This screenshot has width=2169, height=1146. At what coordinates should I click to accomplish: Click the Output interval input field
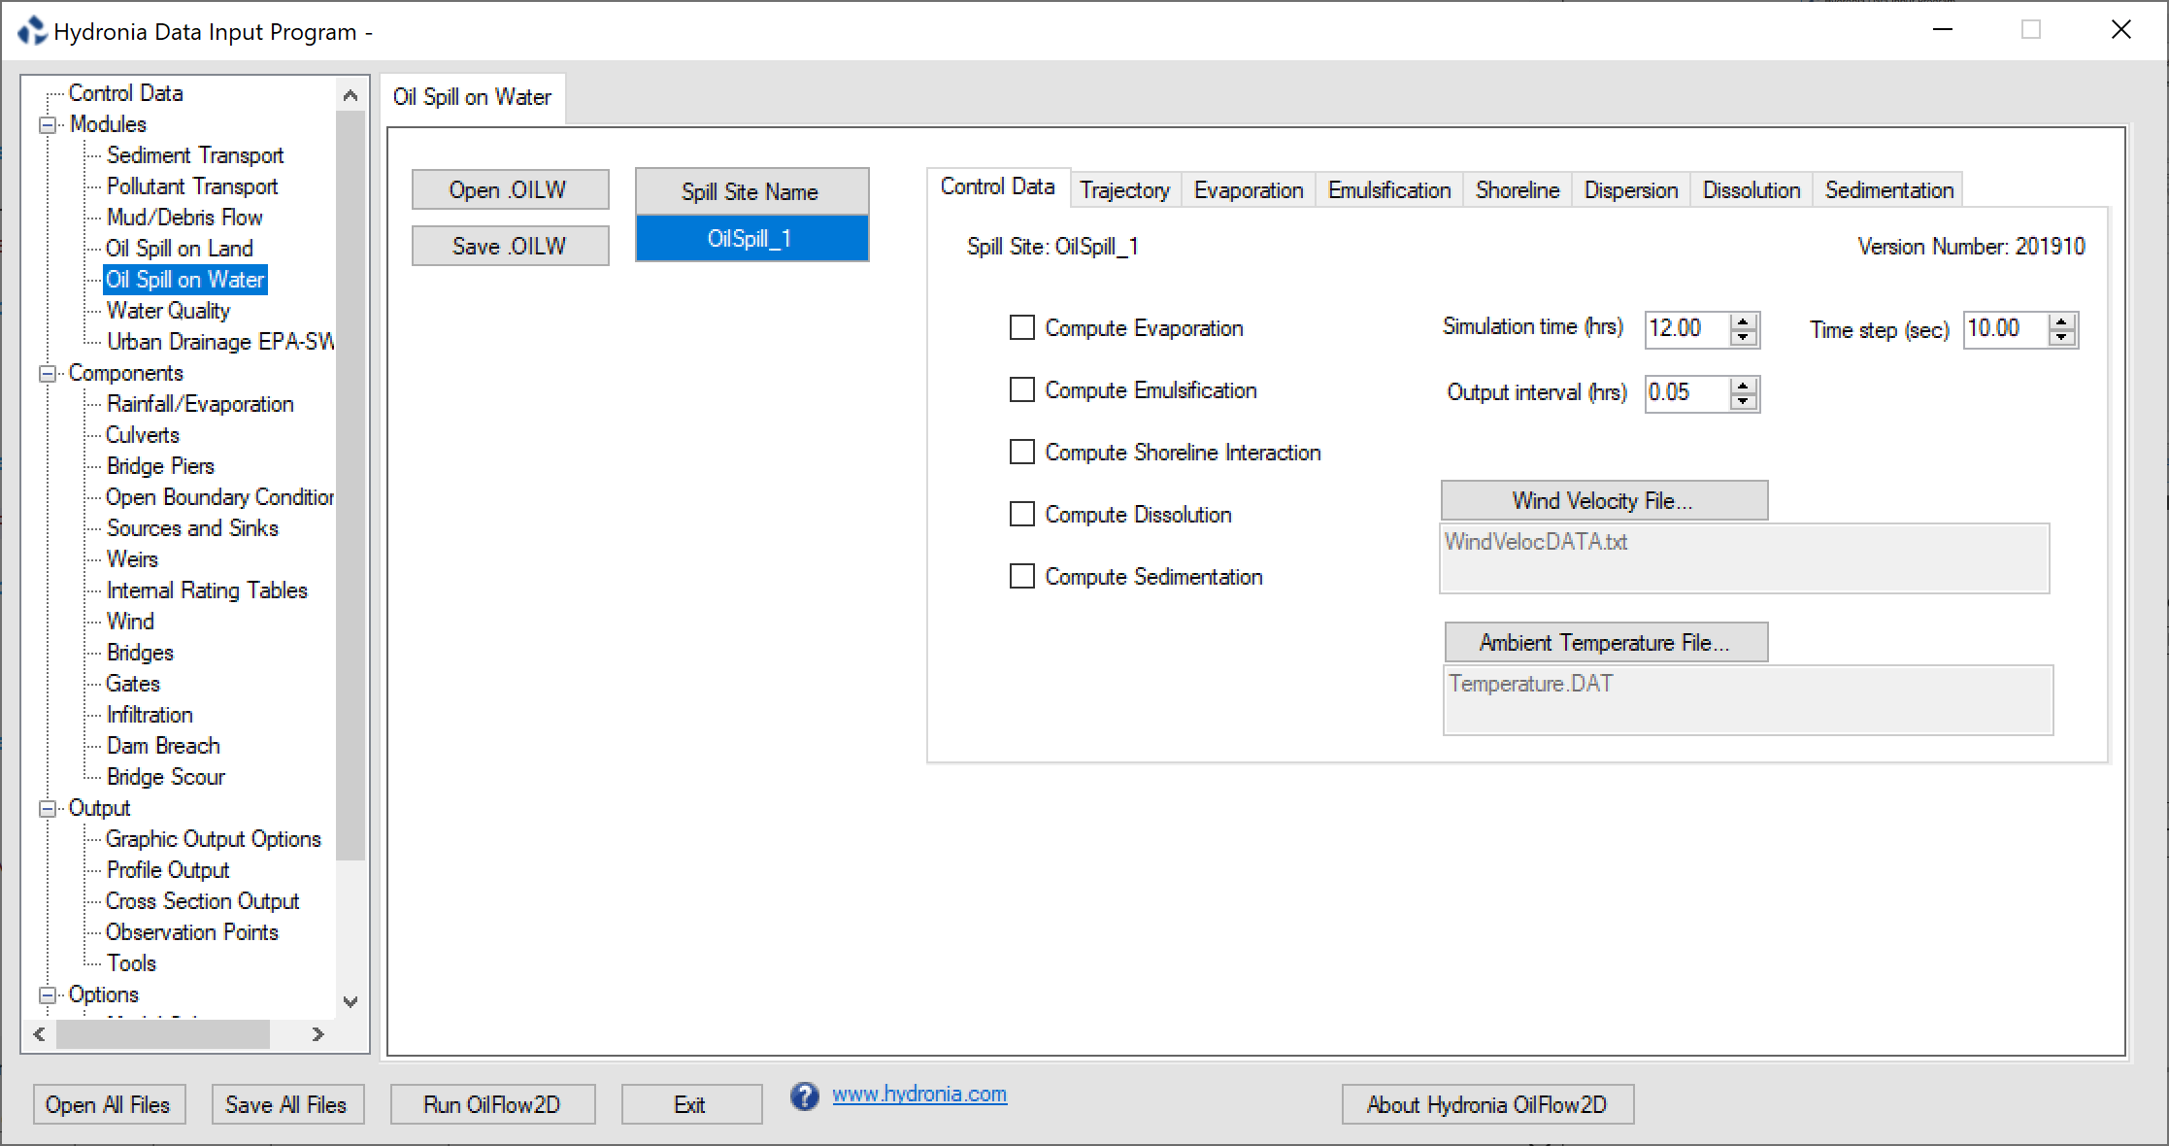click(x=1688, y=393)
